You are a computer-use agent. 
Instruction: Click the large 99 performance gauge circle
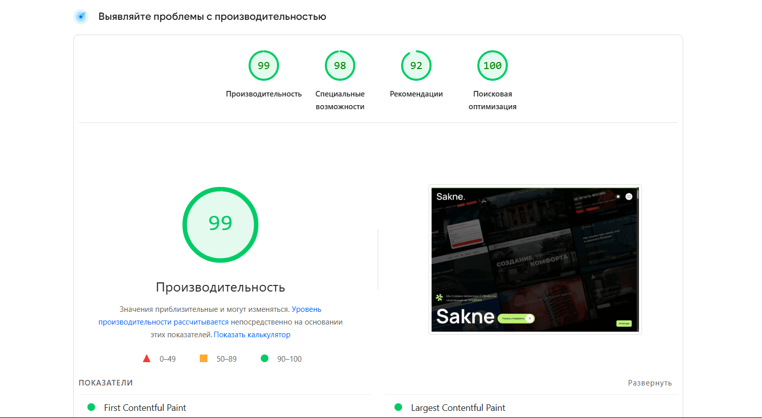point(220,224)
